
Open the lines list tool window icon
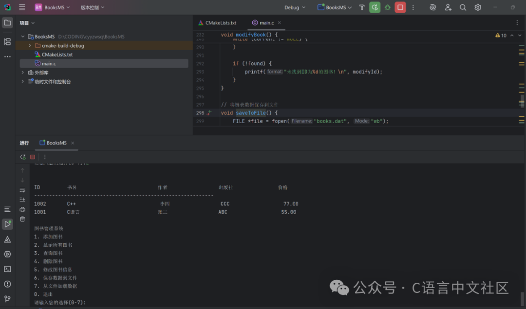click(7, 209)
